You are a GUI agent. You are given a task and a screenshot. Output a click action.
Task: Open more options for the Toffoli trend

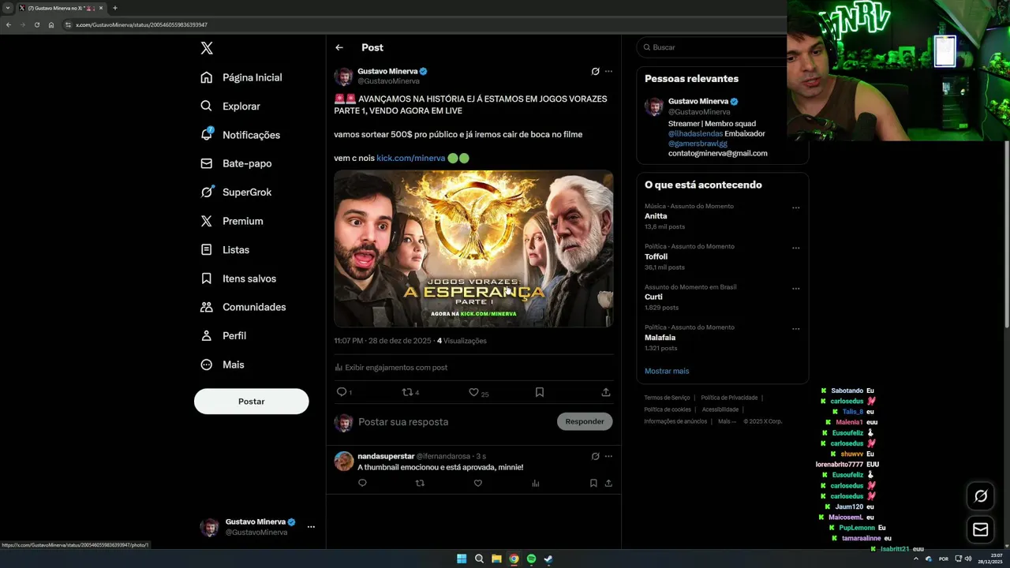pos(795,248)
